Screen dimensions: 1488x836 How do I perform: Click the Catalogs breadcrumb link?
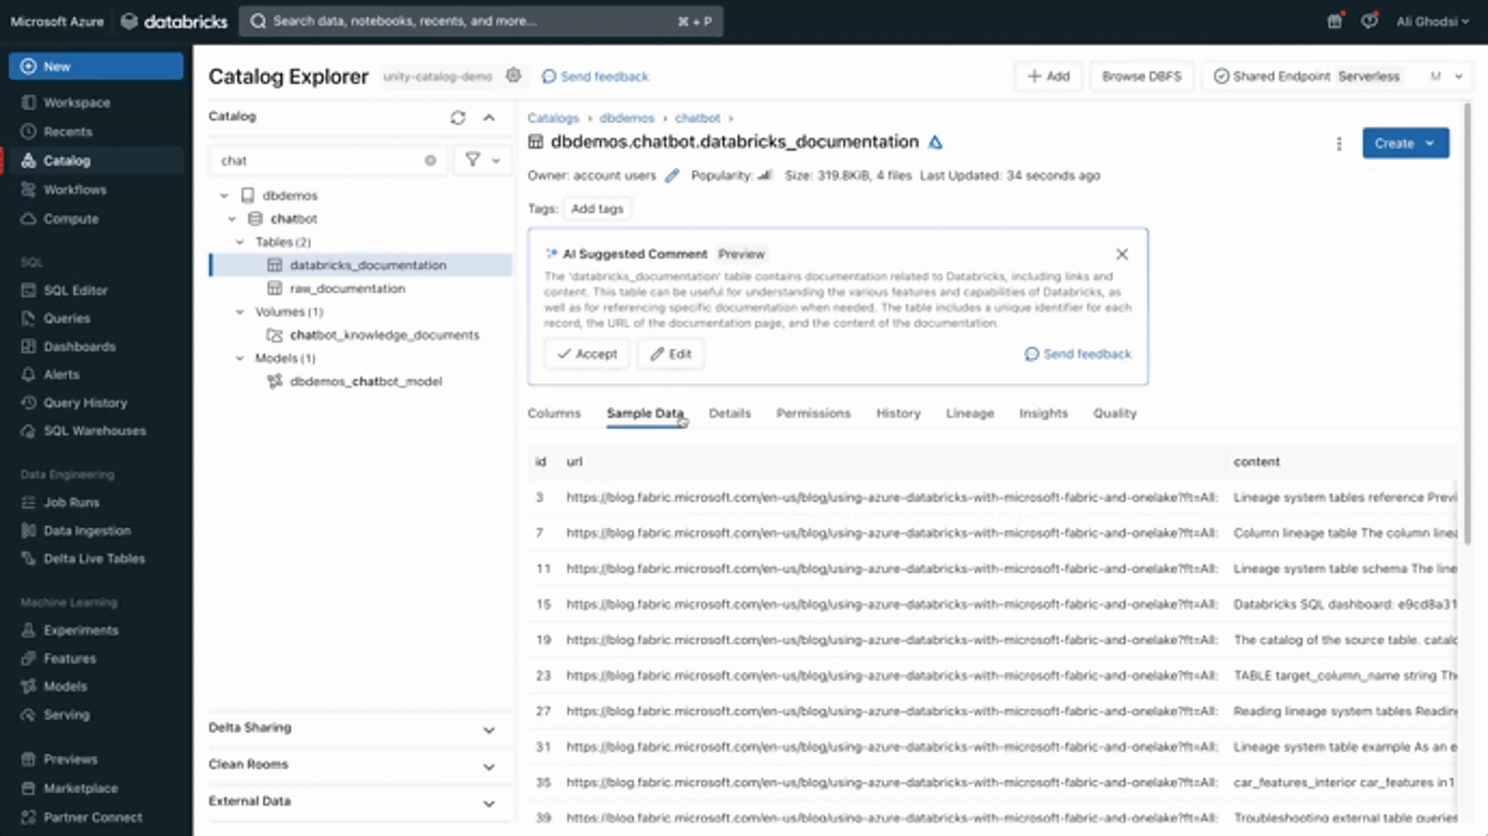click(554, 118)
